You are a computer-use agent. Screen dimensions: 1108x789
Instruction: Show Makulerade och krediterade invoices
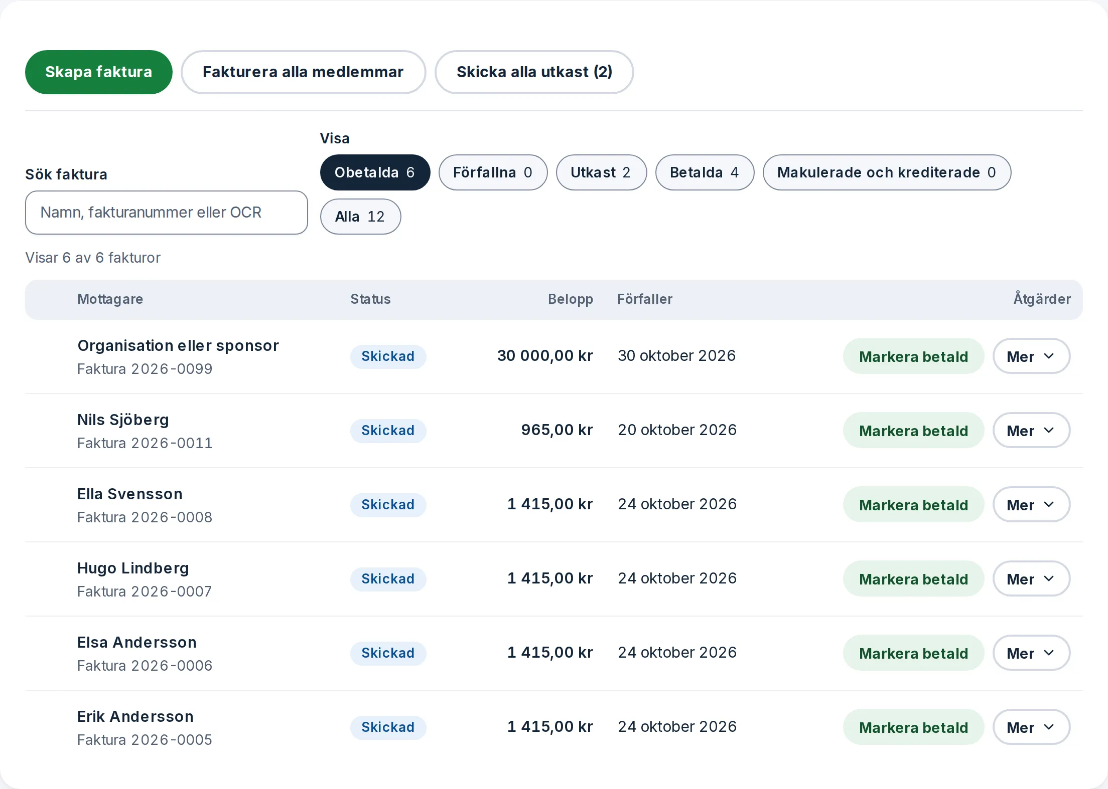[x=887, y=172]
